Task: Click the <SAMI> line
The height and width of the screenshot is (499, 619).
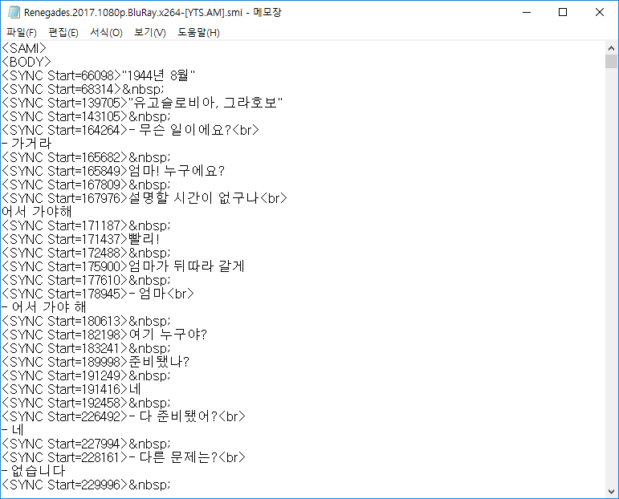Action: click(x=24, y=48)
